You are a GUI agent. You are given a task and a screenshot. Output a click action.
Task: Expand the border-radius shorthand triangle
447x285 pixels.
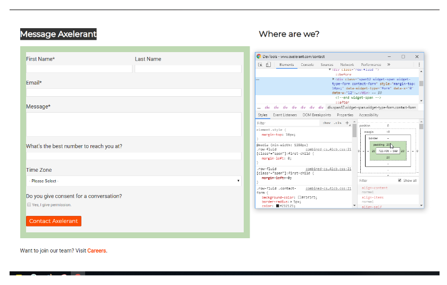[291, 202]
